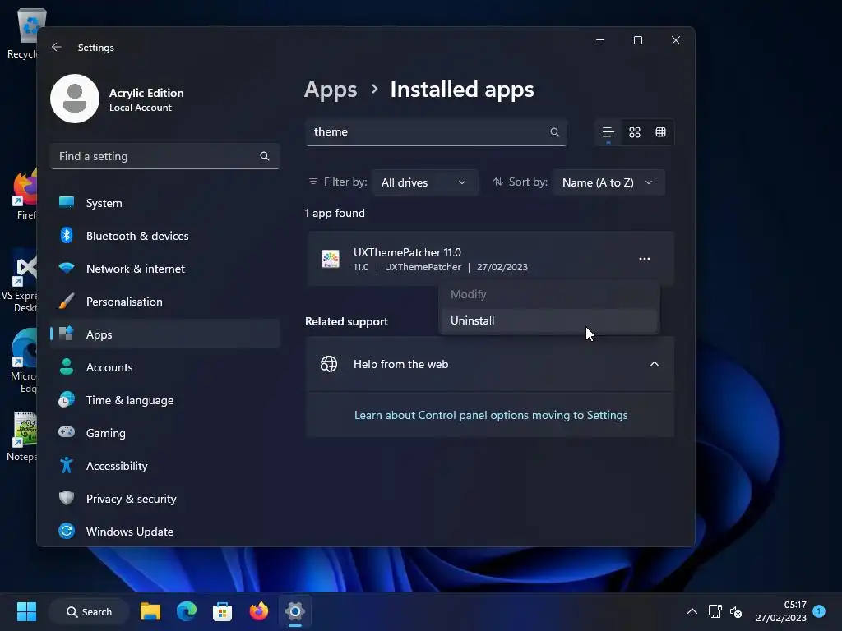The image size is (842, 631).
Task: Switch to table view layout
Action: [x=660, y=132]
